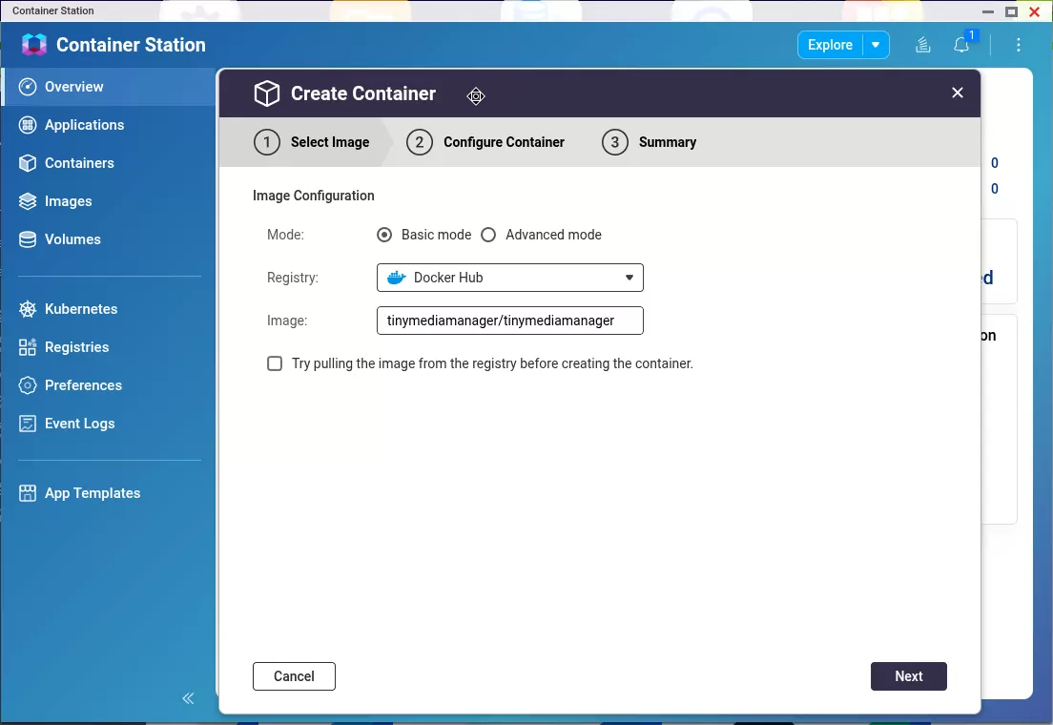Click the Applications grid icon
Screen dimensions: 1053x725
tap(28, 125)
